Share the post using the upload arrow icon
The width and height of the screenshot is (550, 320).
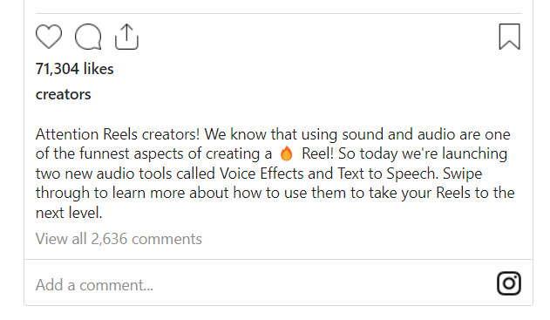point(126,37)
